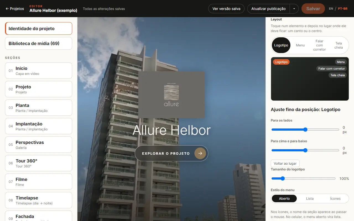Click the Salvar button
This screenshot has height=221, width=354.
coord(313,9)
